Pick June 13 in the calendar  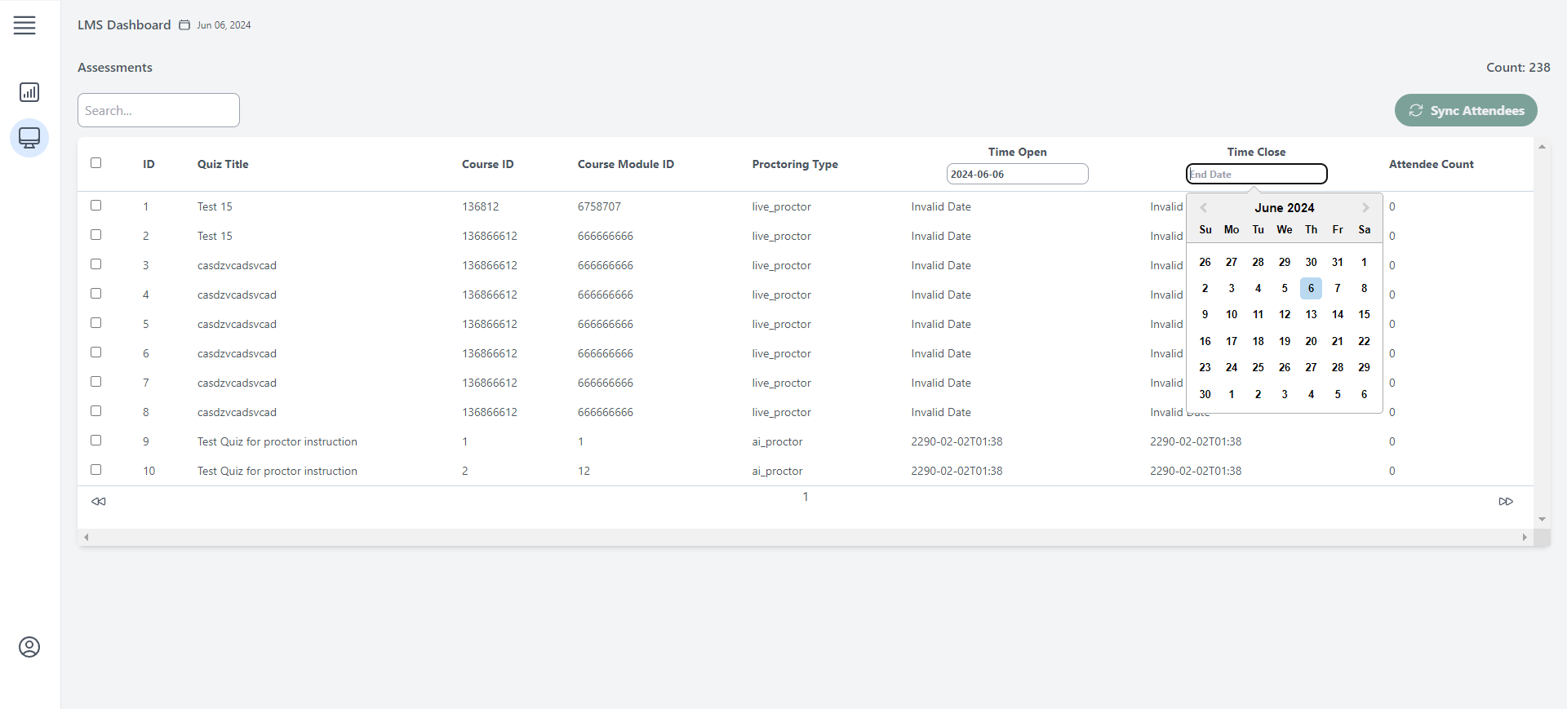[x=1311, y=315]
